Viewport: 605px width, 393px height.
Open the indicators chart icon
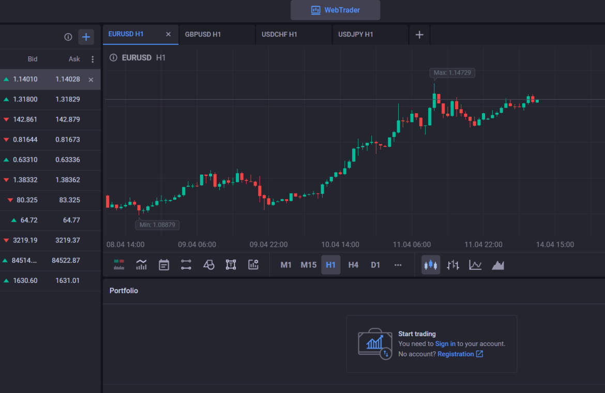tap(141, 265)
